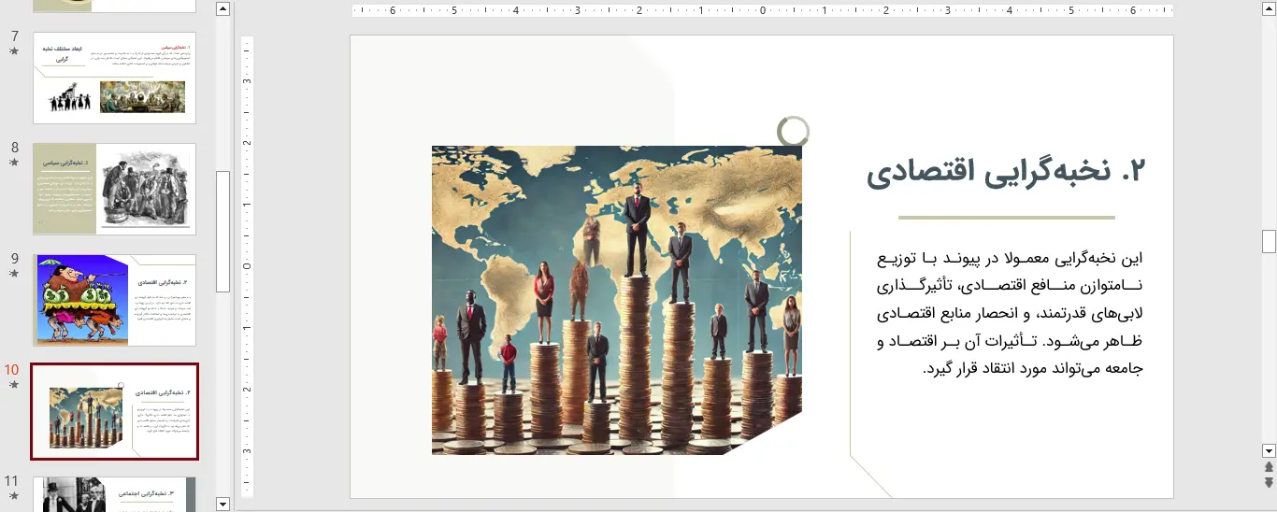Click the main editor vertical scrollbar thumb

(1269, 241)
